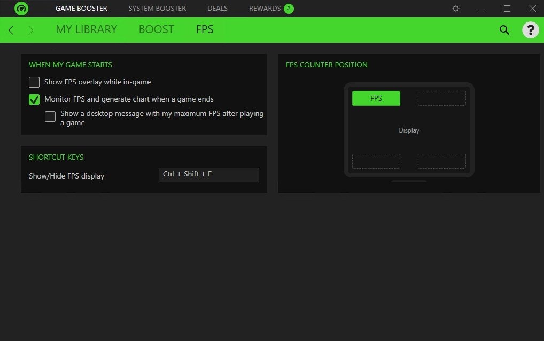Enable desktop message with maximum FPS
544x341 pixels.
[x=50, y=117]
